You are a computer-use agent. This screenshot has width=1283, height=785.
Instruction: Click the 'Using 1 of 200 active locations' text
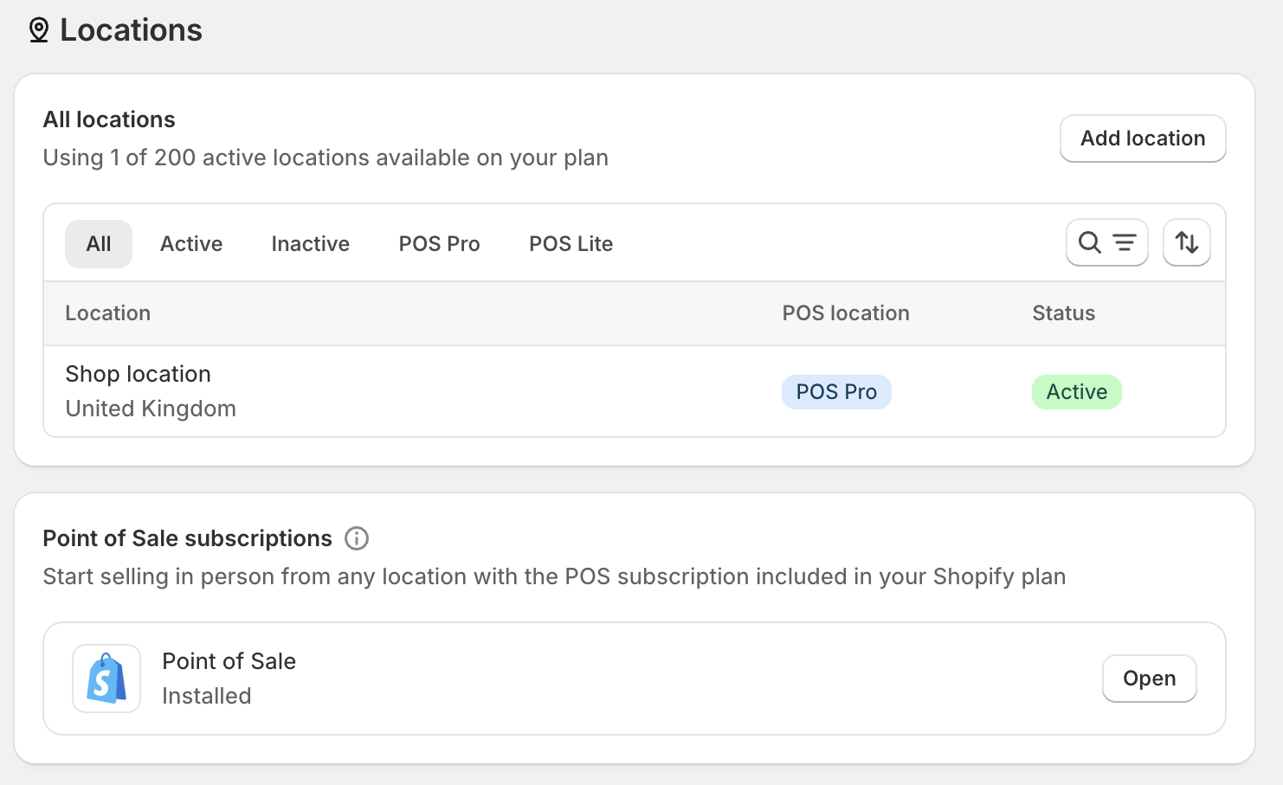[x=326, y=158]
